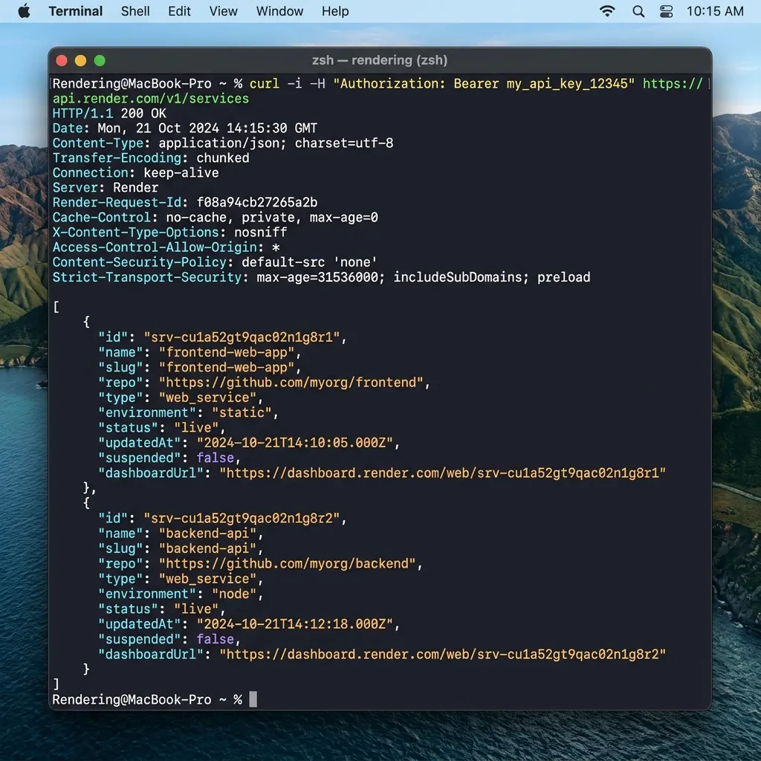Click the 'Access-Control-Allow-Origin' header line
The image size is (761, 761).
(x=166, y=247)
